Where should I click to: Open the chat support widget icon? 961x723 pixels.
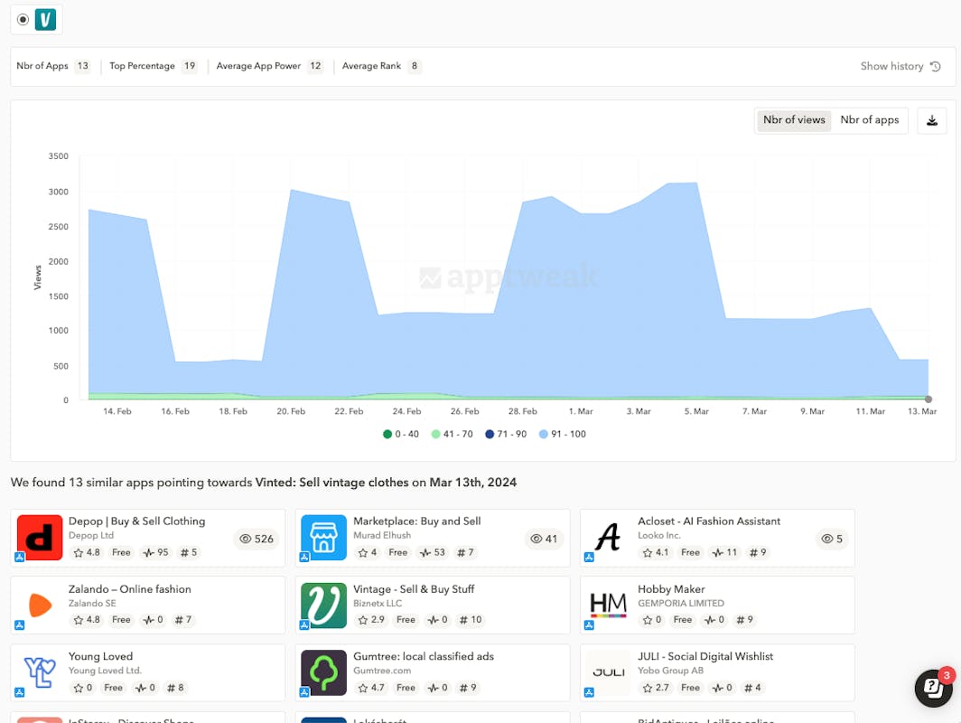coord(933,688)
